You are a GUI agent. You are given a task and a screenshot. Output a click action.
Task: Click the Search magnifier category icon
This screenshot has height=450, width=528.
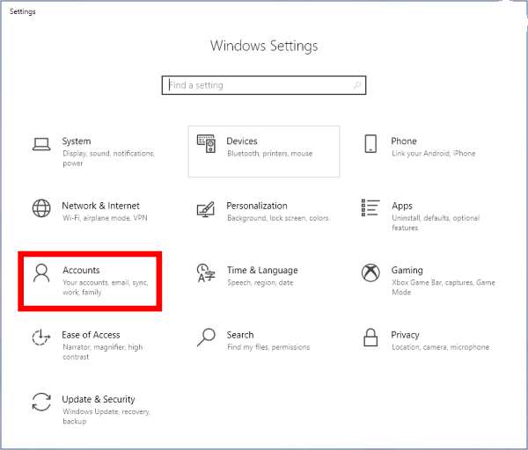tap(206, 337)
